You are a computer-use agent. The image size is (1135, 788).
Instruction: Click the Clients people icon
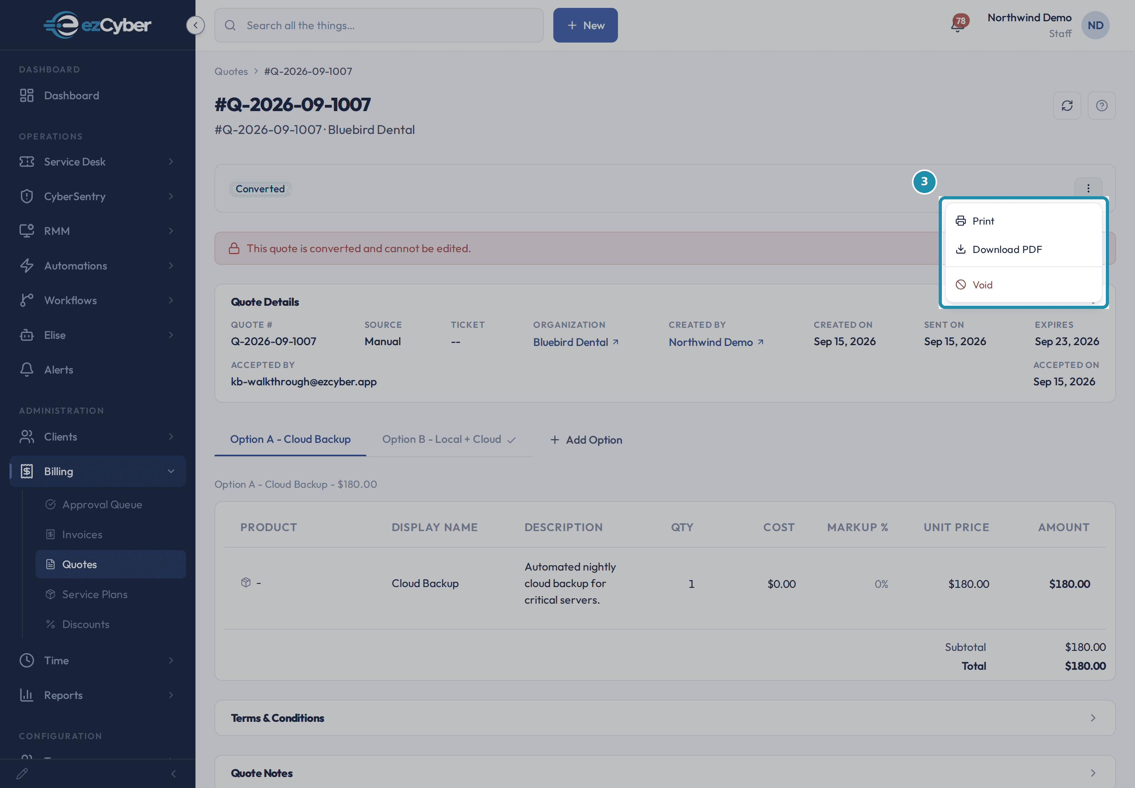[27, 437]
